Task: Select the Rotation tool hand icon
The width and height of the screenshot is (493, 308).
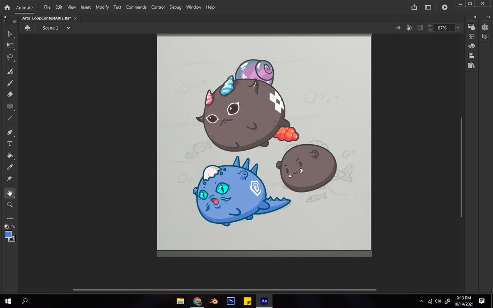Action: point(409,28)
